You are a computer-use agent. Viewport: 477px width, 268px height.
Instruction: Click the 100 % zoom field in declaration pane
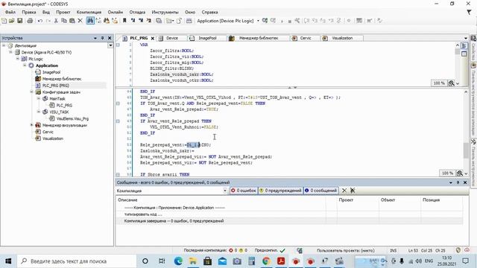(x=439, y=83)
